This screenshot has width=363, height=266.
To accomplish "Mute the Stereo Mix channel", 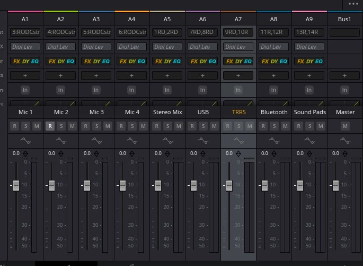I will 179,126.
